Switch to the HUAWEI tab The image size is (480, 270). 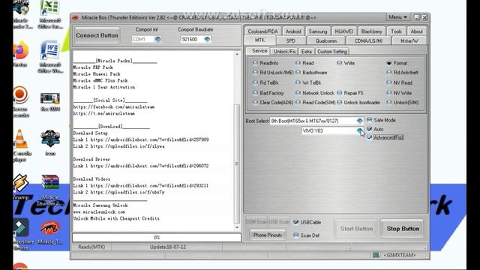click(x=344, y=31)
